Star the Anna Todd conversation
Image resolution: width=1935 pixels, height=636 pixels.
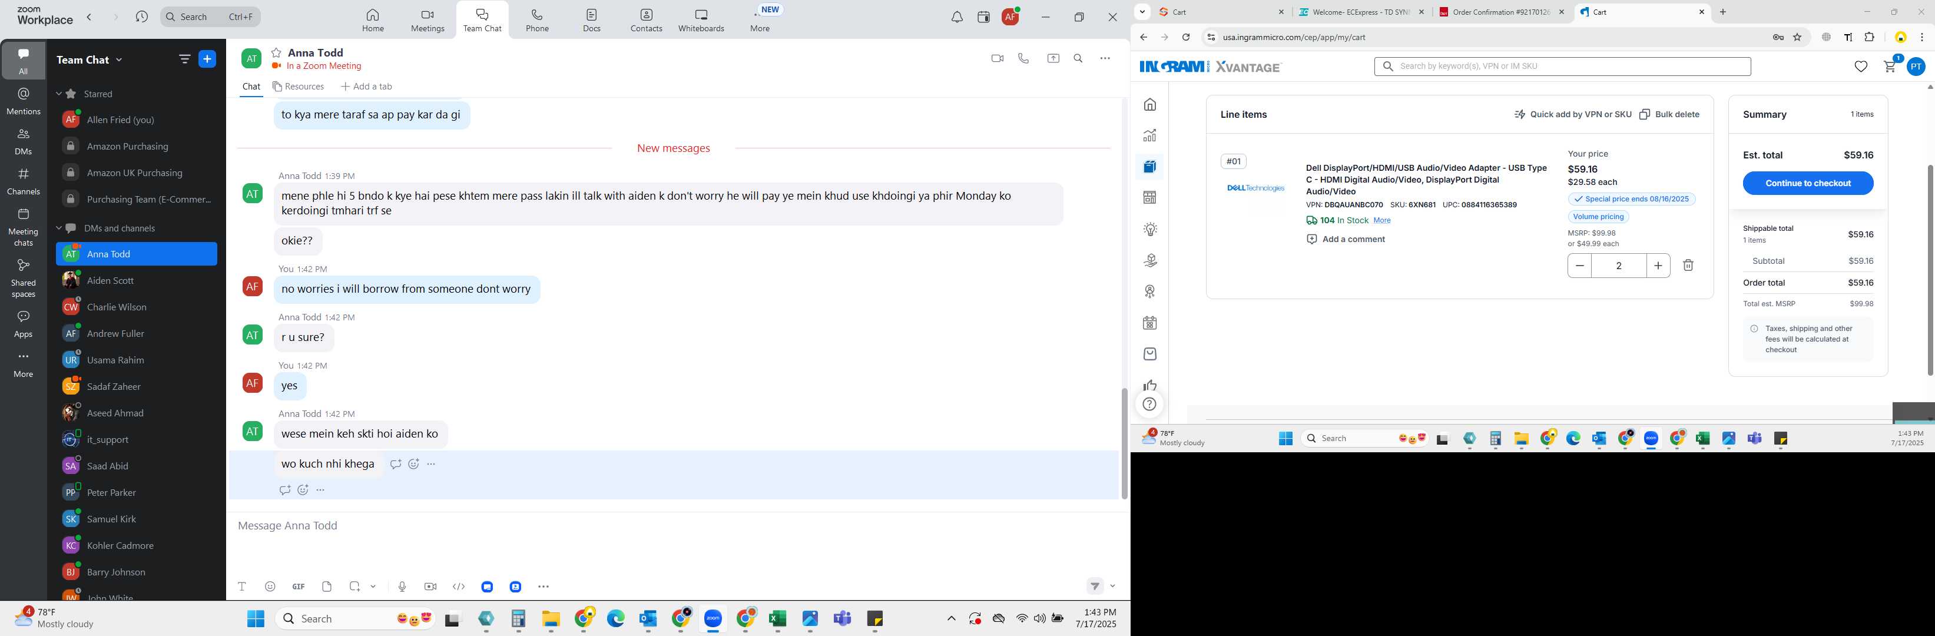click(276, 52)
